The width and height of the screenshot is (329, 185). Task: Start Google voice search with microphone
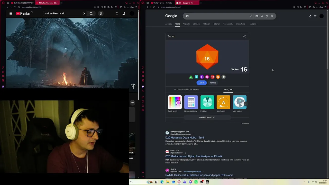pos(262,16)
